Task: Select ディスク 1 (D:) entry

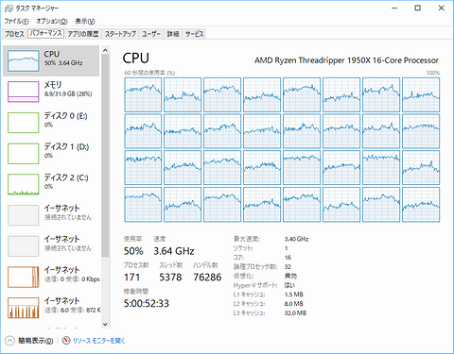Action: coord(51,153)
